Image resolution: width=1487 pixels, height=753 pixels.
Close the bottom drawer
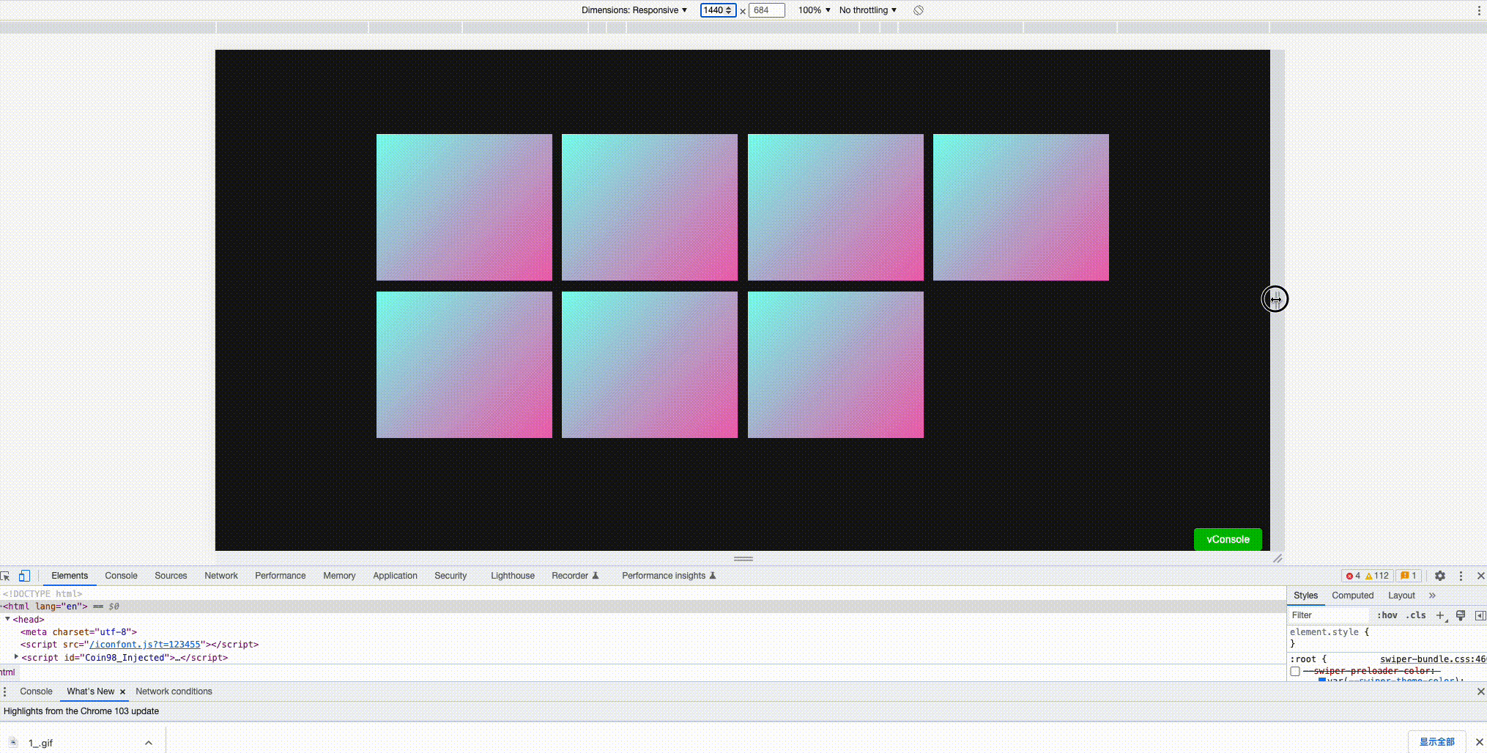(1480, 691)
